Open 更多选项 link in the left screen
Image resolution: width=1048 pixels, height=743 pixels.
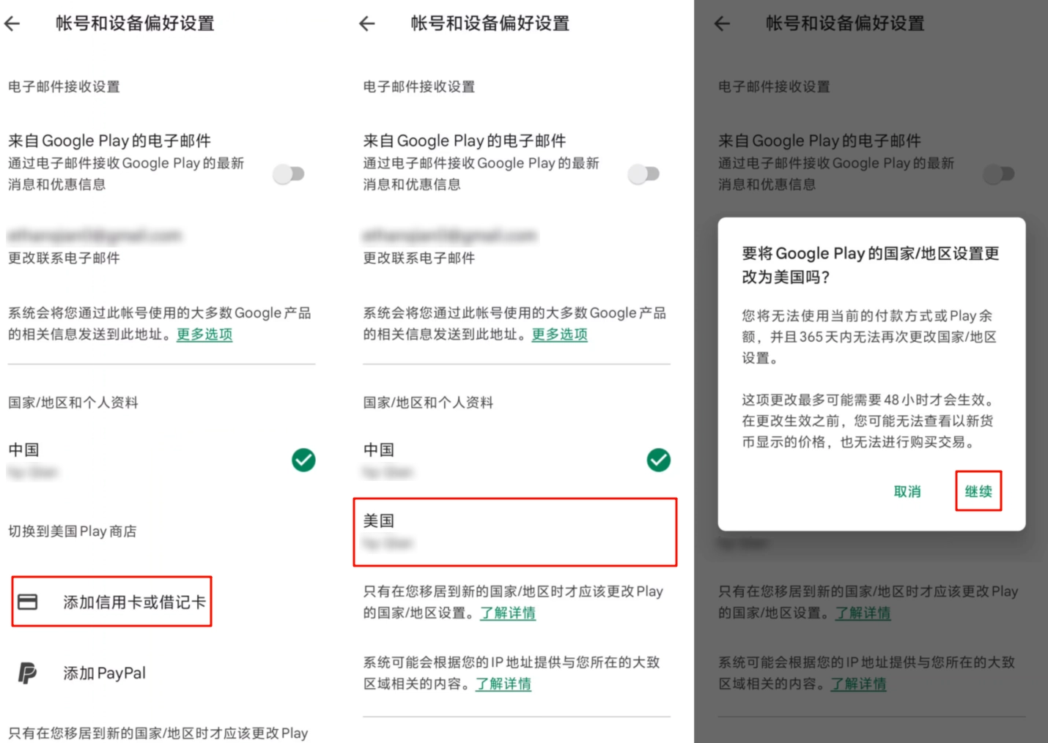[204, 335]
